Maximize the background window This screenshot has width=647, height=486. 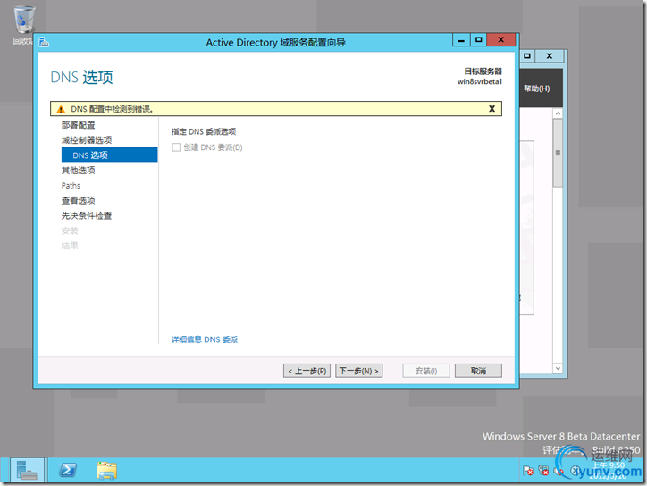click(527, 55)
